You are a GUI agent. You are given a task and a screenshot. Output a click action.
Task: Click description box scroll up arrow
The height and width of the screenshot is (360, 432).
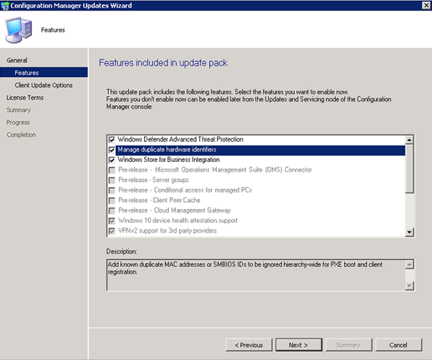coord(409,264)
